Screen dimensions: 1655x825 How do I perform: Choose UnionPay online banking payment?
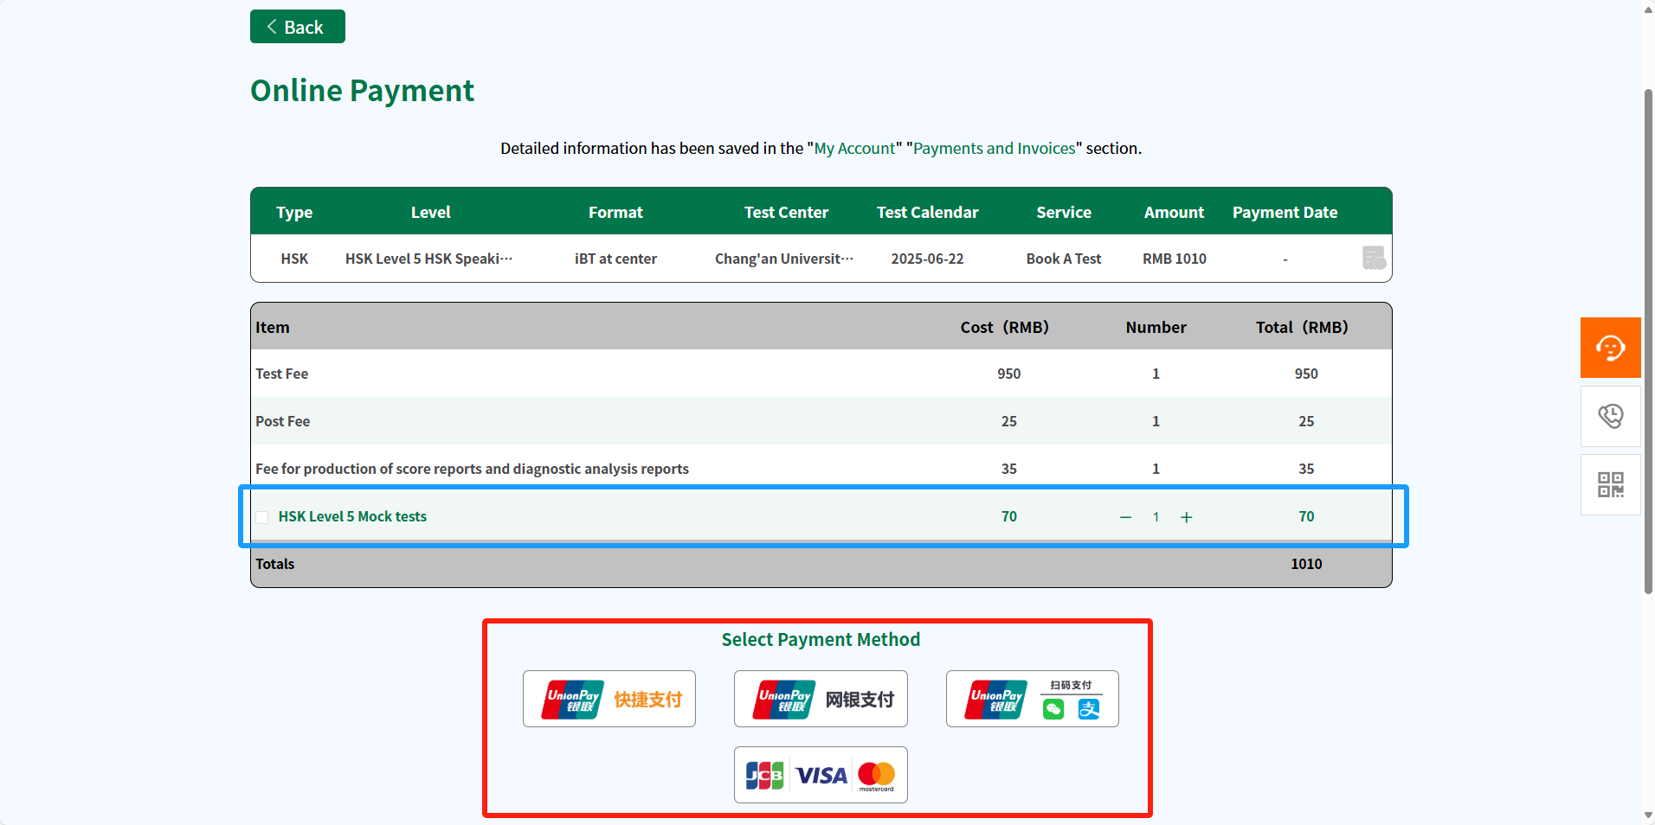[821, 699]
